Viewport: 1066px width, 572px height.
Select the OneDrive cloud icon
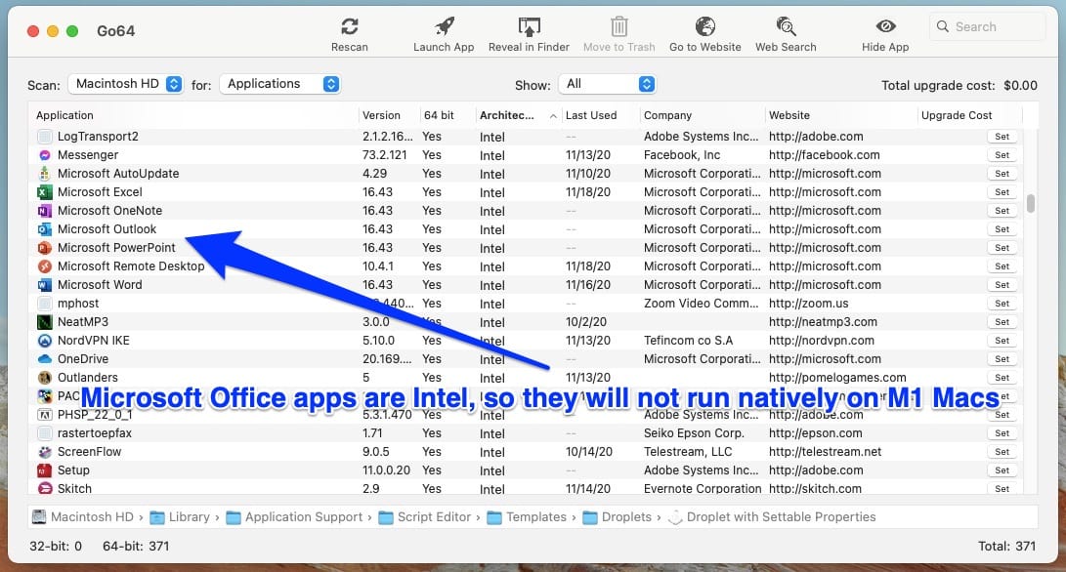[45, 358]
